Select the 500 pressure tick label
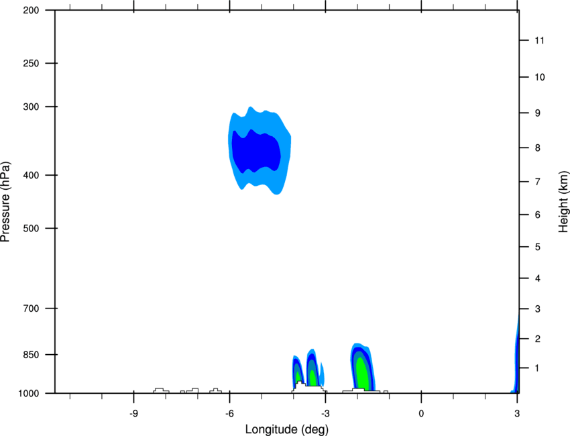 click(31, 228)
